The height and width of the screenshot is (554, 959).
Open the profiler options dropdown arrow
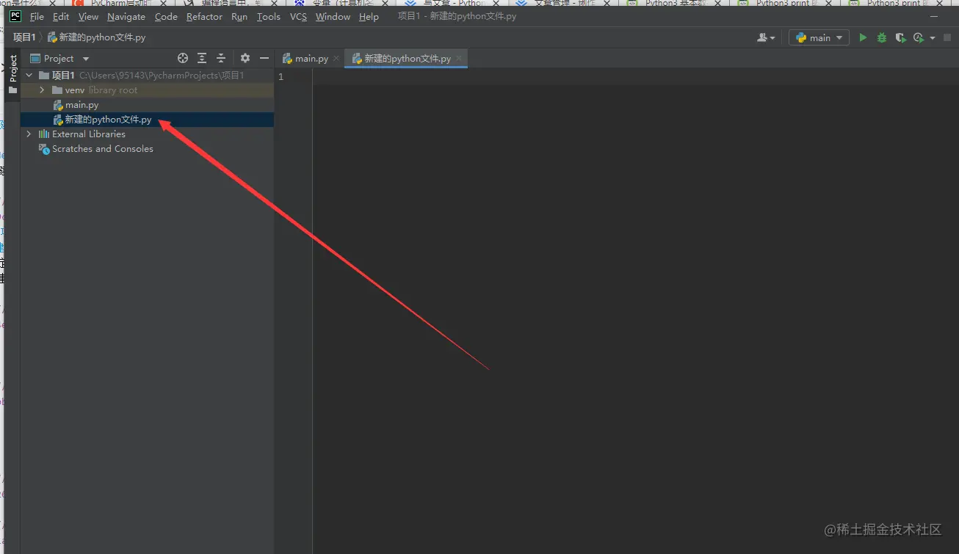coord(933,38)
